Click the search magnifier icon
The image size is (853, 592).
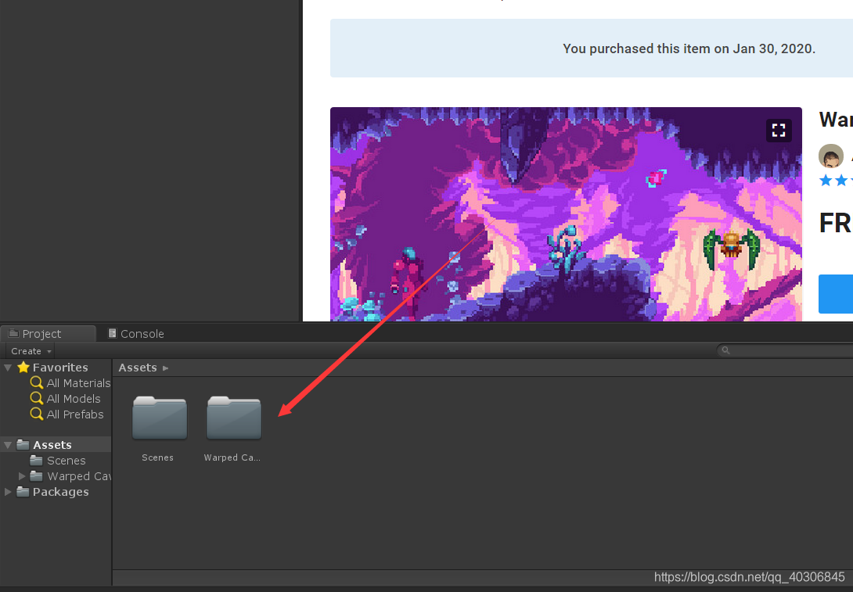pos(725,350)
